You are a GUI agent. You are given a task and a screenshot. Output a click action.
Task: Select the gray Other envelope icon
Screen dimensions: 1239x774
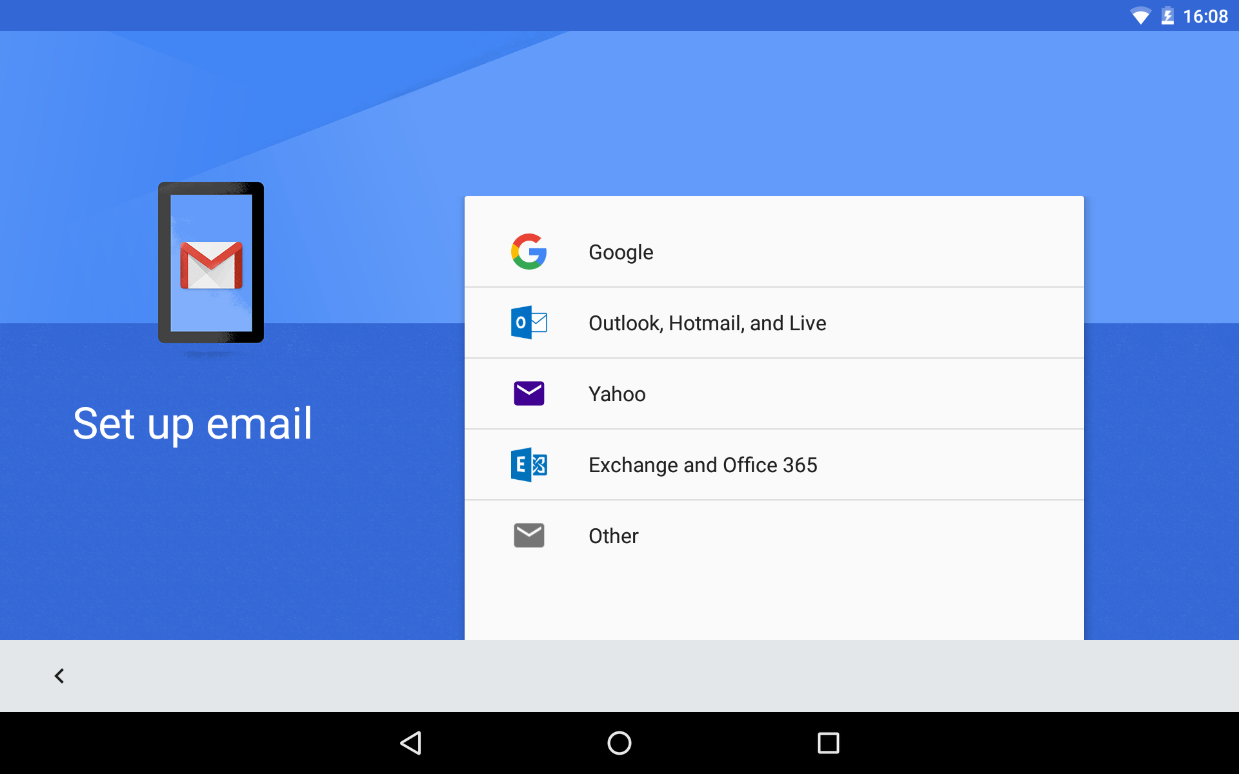(529, 535)
